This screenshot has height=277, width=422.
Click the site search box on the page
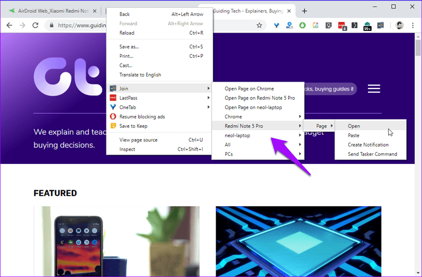pyautogui.click(x=330, y=89)
